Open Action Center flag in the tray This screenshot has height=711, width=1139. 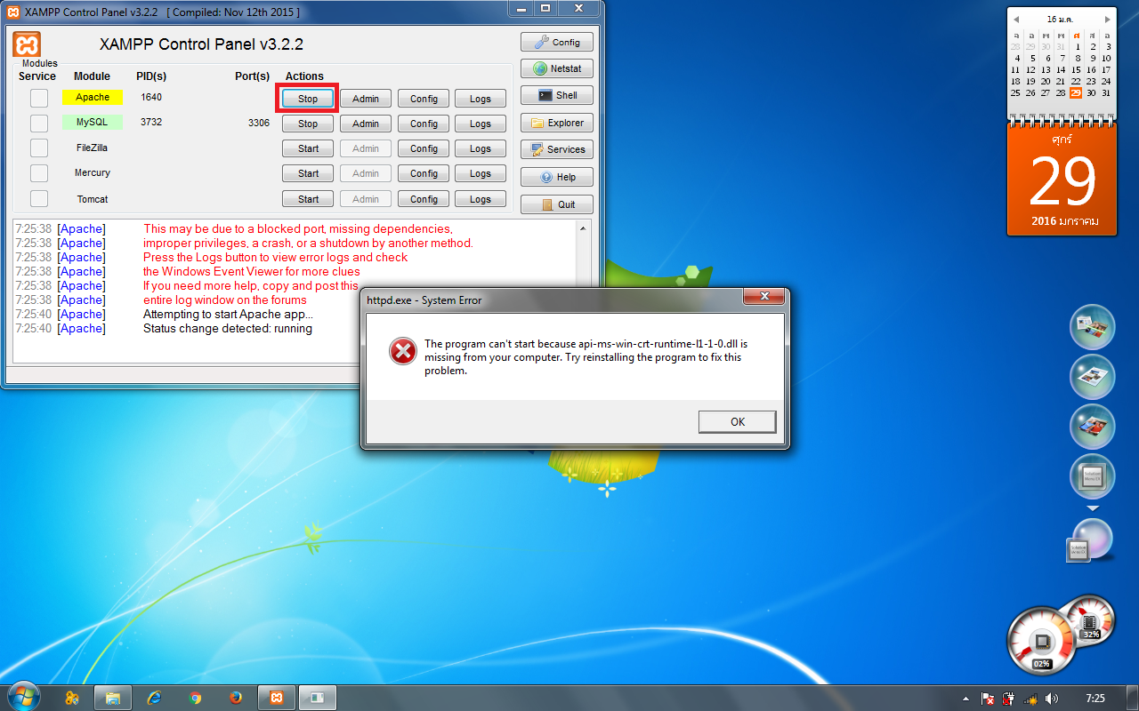point(988,699)
